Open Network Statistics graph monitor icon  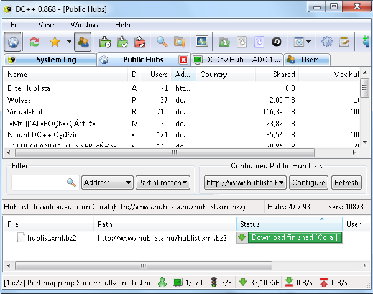click(201, 42)
